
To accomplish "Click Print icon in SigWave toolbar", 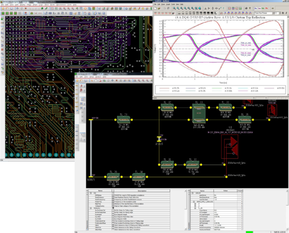I will click(x=246, y=8).
